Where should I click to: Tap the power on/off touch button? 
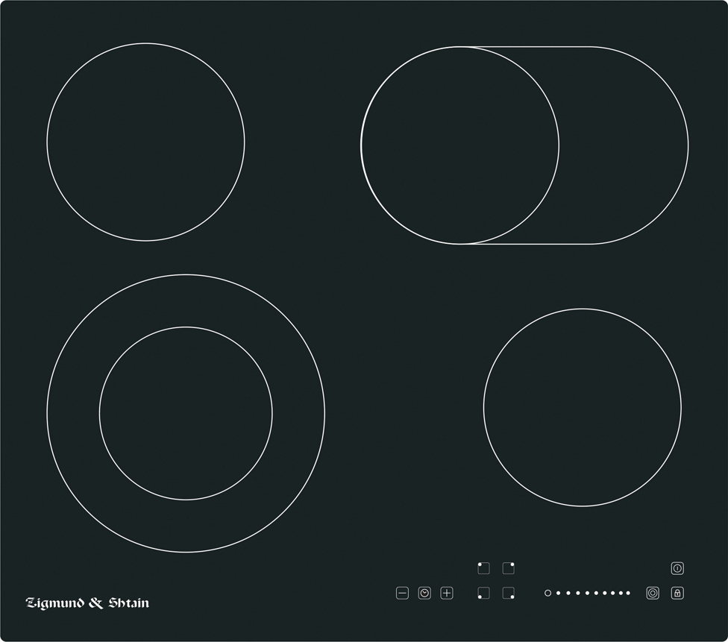coord(677,567)
